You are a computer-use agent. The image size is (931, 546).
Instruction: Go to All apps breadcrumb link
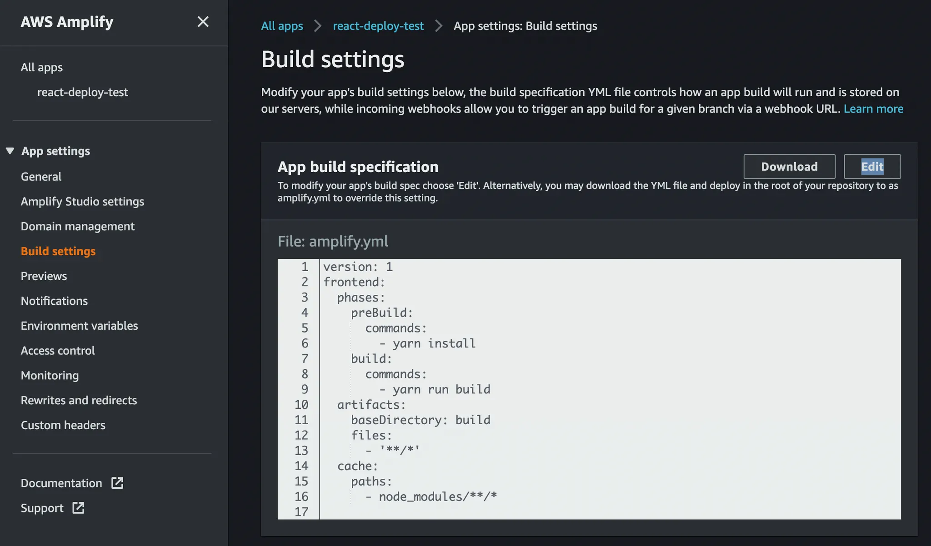pos(282,26)
